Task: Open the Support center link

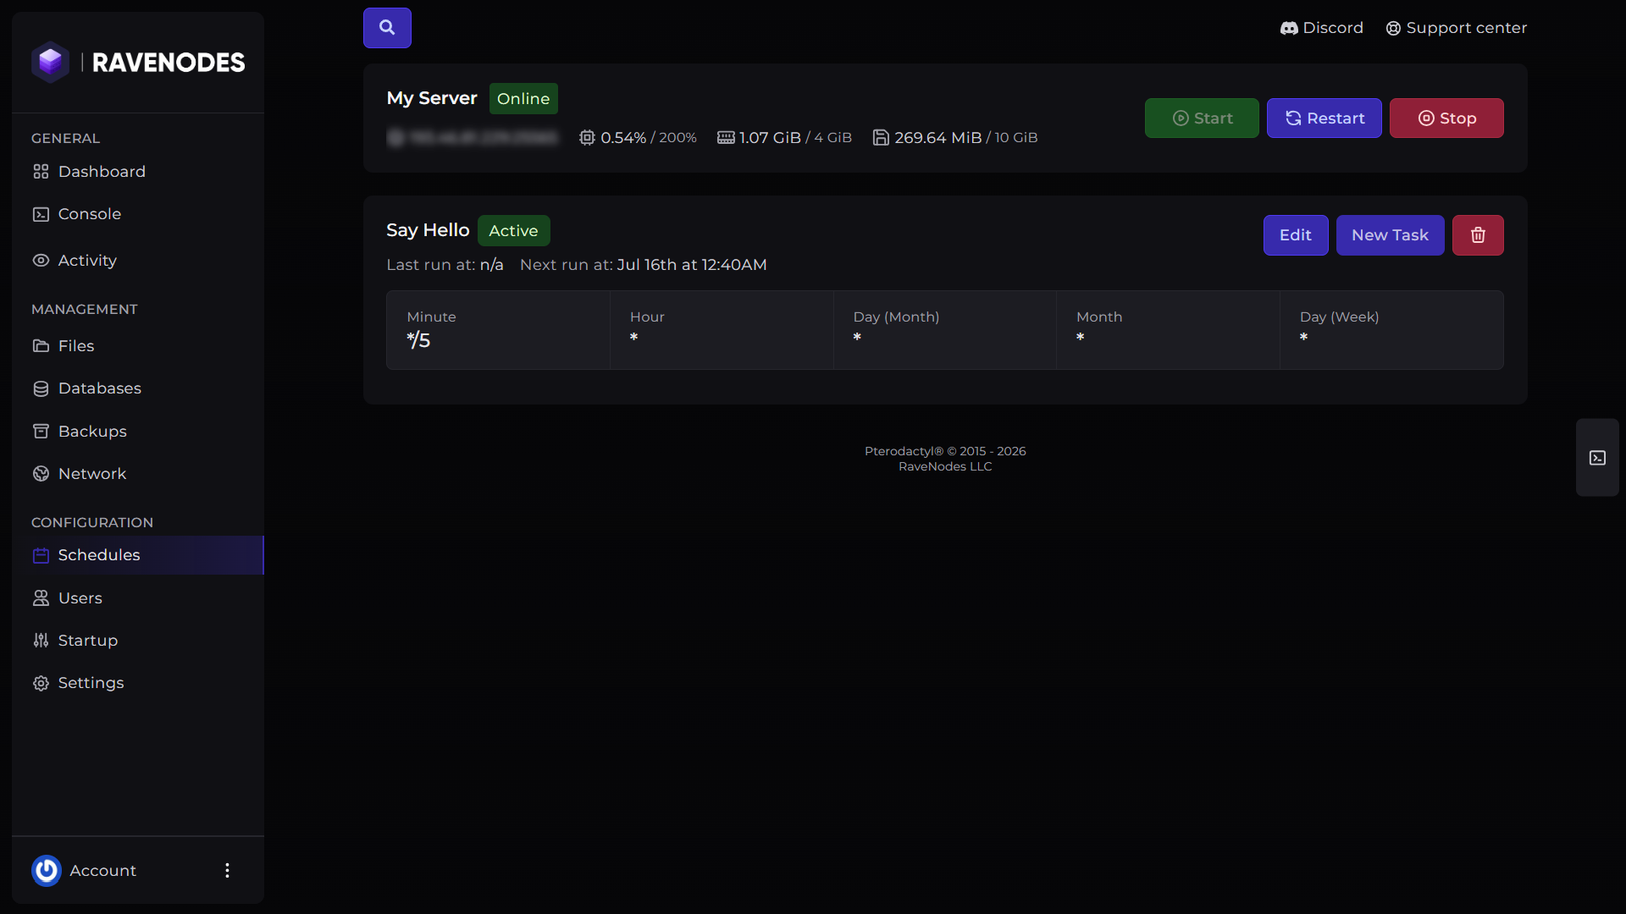Action: [1456, 28]
